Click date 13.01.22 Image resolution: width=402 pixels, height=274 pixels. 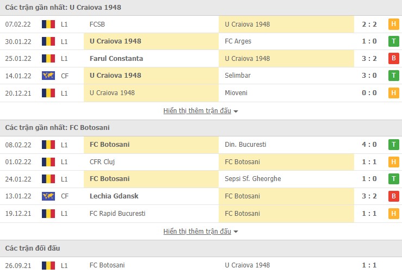tap(18, 196)
